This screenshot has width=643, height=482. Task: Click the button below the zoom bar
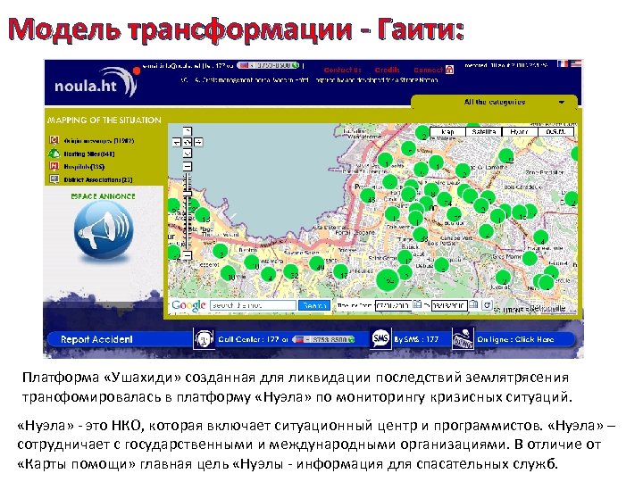click(x=187, y=255)
